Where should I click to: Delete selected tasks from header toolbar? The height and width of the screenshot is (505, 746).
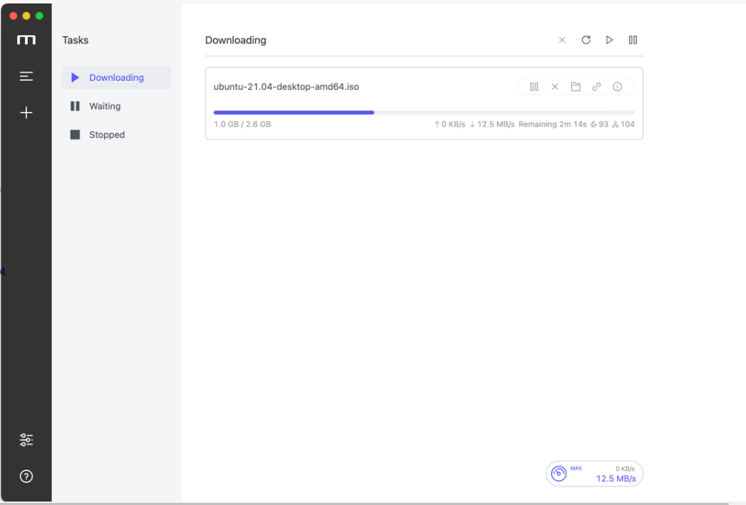click(562, 40)
